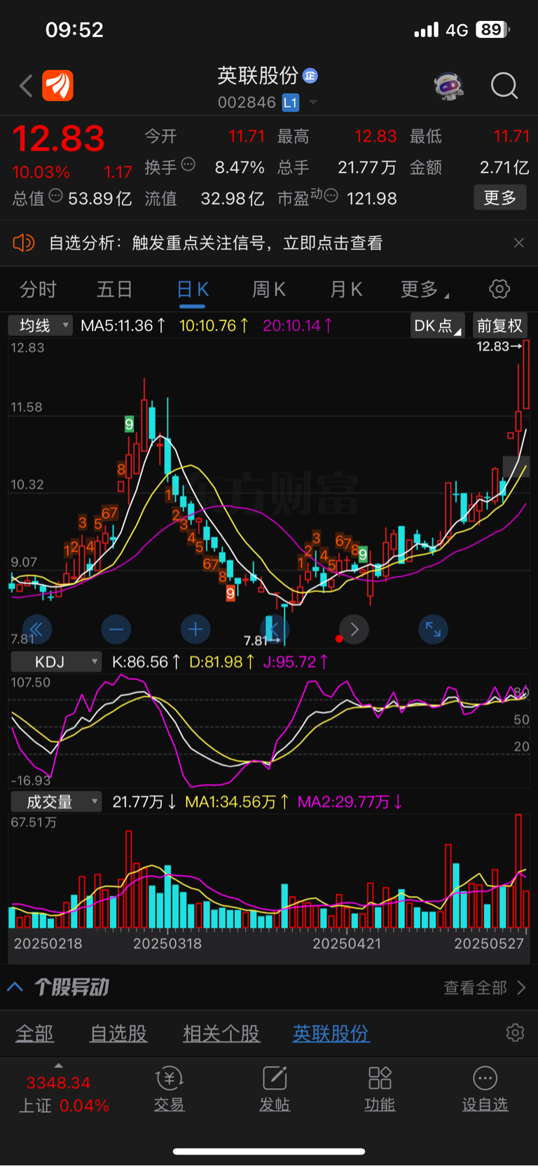538x1166 pixels.
Task: Tap the K:86.56 value
Action: (146, 662)
